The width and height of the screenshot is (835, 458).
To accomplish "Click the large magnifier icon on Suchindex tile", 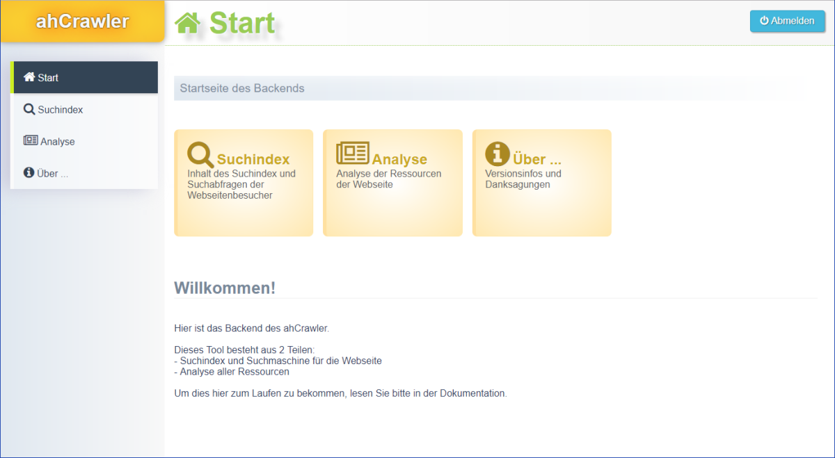I will (200, 154).
